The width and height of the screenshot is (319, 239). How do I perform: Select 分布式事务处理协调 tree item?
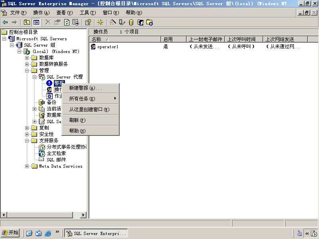click(67, 147)
